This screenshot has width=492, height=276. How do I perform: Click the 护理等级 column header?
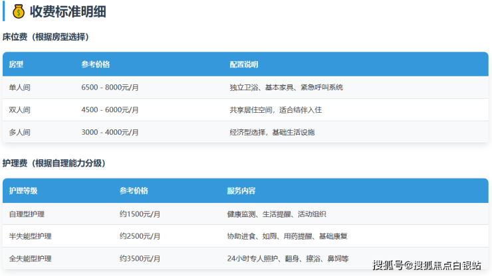[x=23, y=191]
